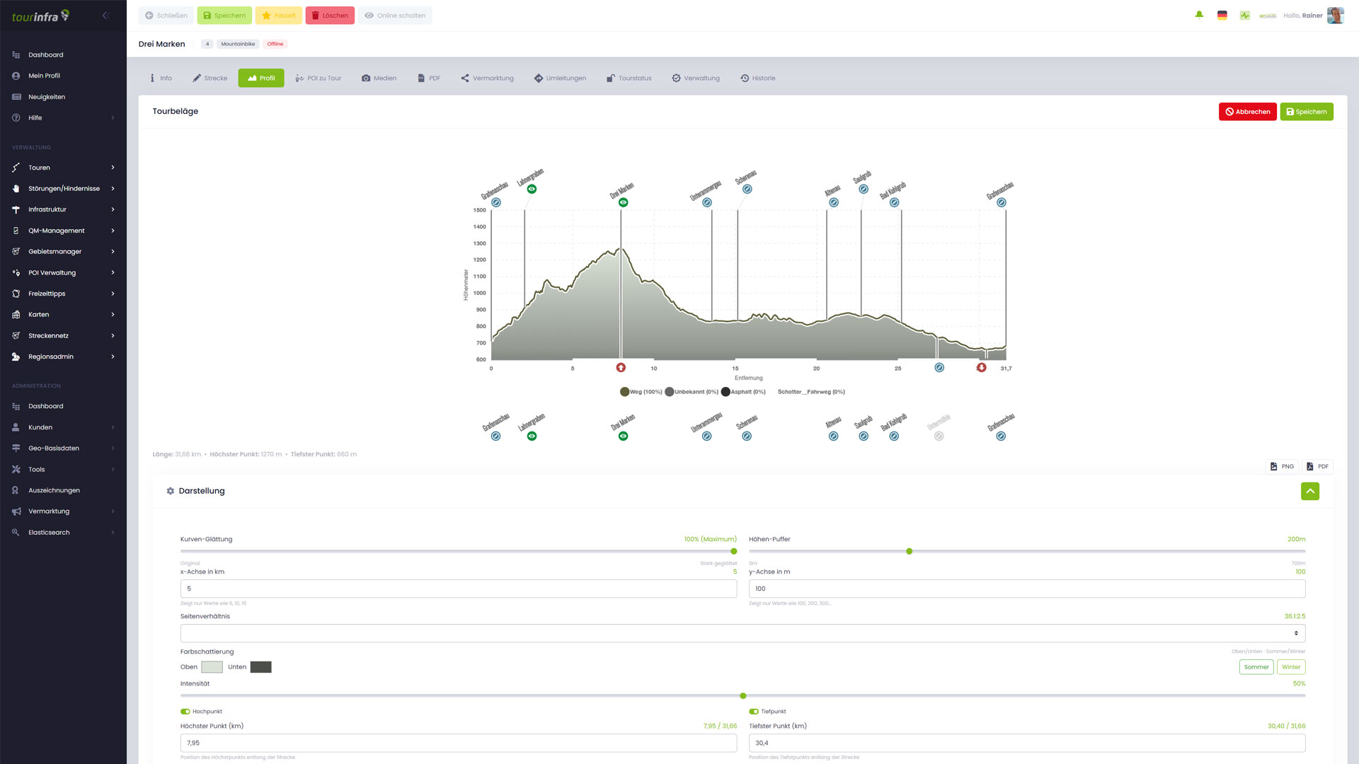Image resolution: width=1359 pixels, height=764 pixels.
Task: Click the red Abbrechen button
Action: tap(1247, 112)
